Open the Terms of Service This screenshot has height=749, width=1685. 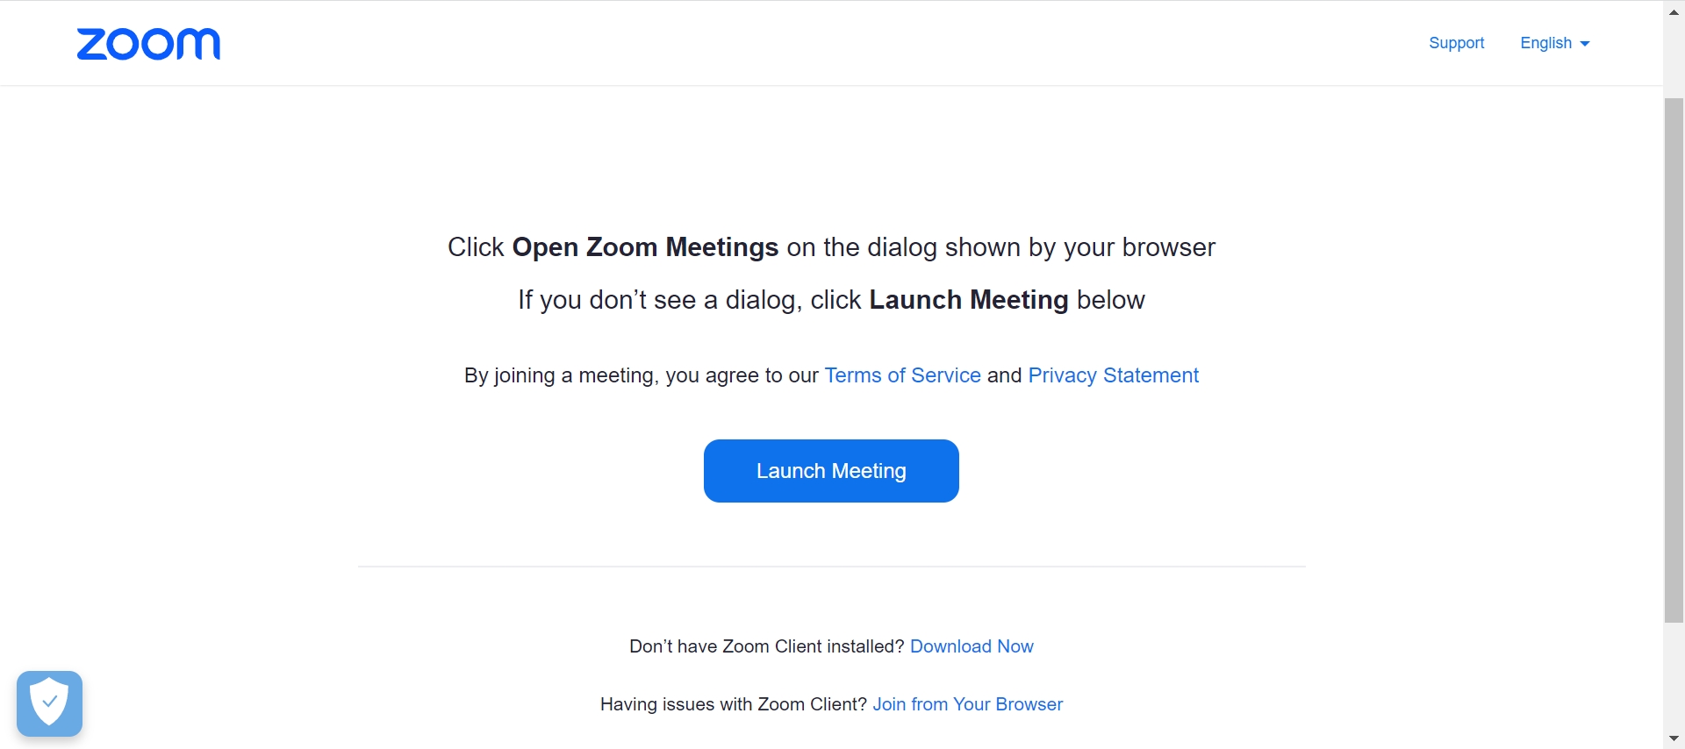[902, 375]
